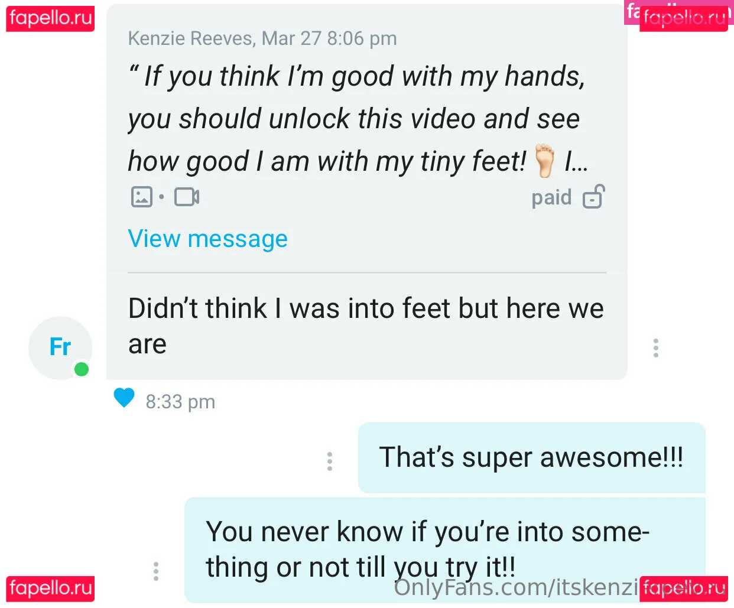Open options menu beside the feet reply message

coord(655,348)
